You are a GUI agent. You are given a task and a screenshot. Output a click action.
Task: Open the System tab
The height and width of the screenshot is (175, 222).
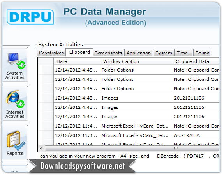[164, 53]
